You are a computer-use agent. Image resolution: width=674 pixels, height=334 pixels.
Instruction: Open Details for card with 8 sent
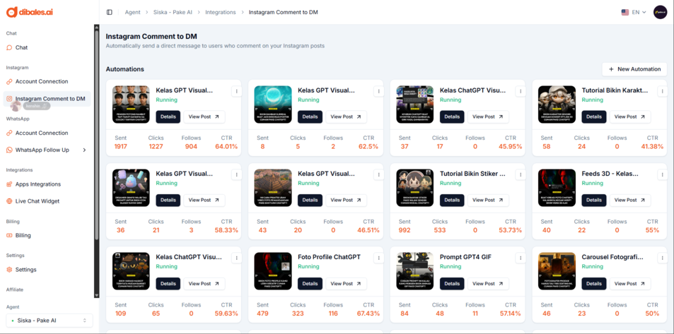click(x=310, y=117)
